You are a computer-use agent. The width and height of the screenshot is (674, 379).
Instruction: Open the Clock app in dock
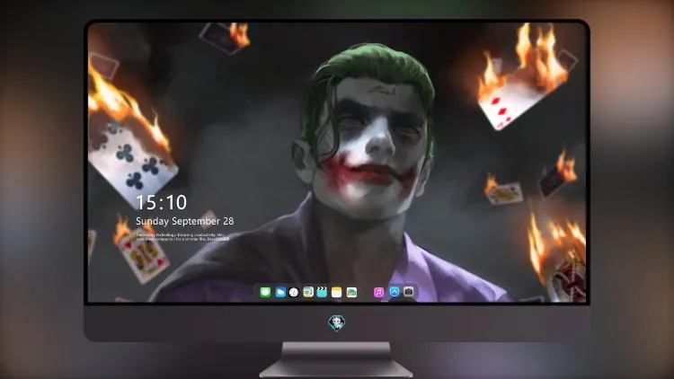tap(294, 292)
